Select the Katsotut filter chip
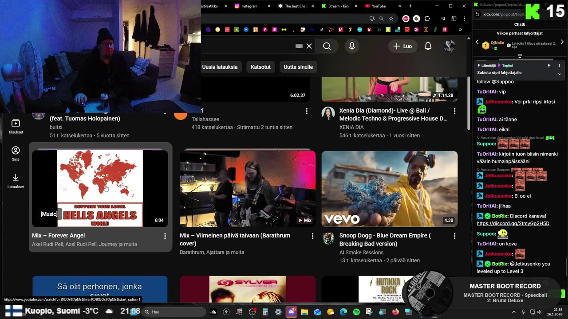 [x=260, y=67]
